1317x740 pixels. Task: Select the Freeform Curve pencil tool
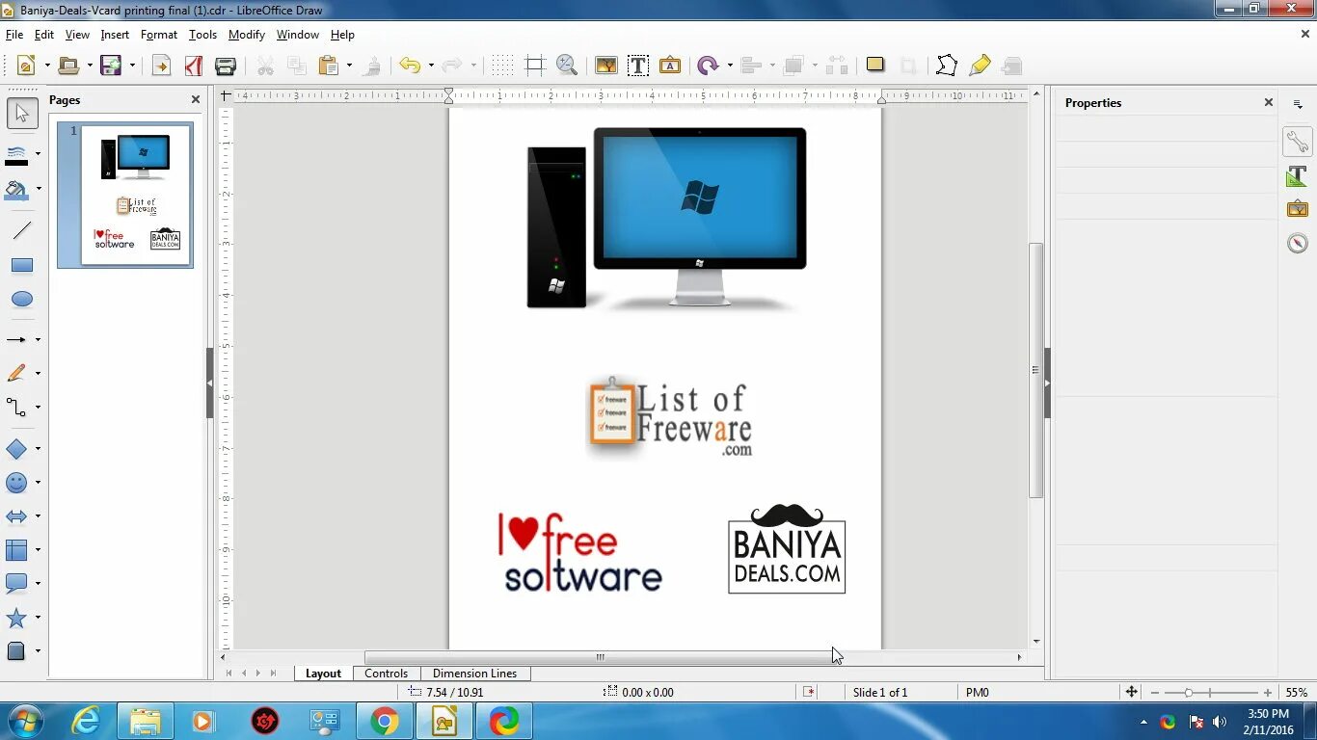tap(16, 374)
